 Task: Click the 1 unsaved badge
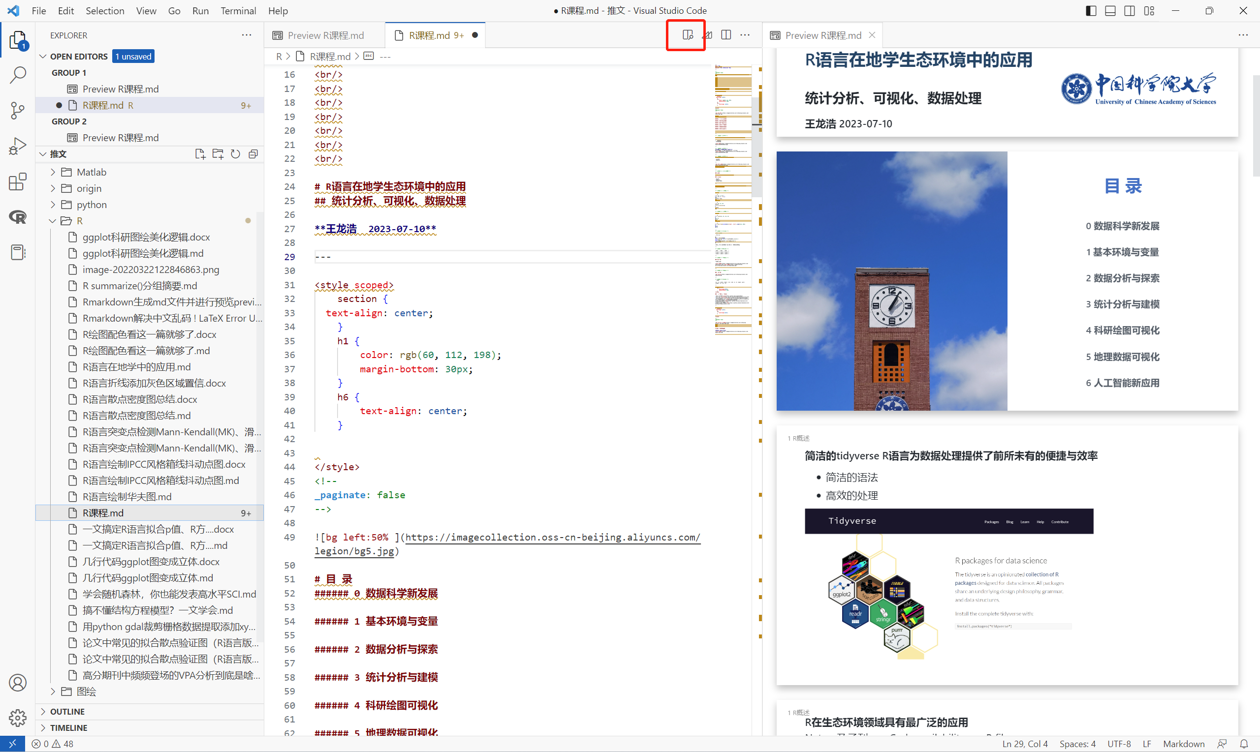pos(133,56)
